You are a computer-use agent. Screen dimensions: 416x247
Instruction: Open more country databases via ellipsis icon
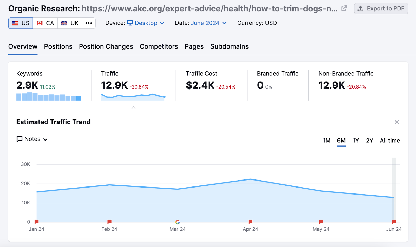[x=89, y=23]
